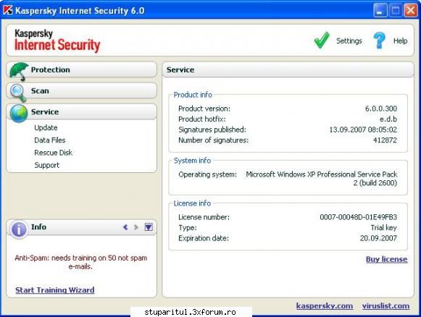The height and width of the screenshot is (317, 421).
Task: Select the Trial key type value
Action: [383, 228]
